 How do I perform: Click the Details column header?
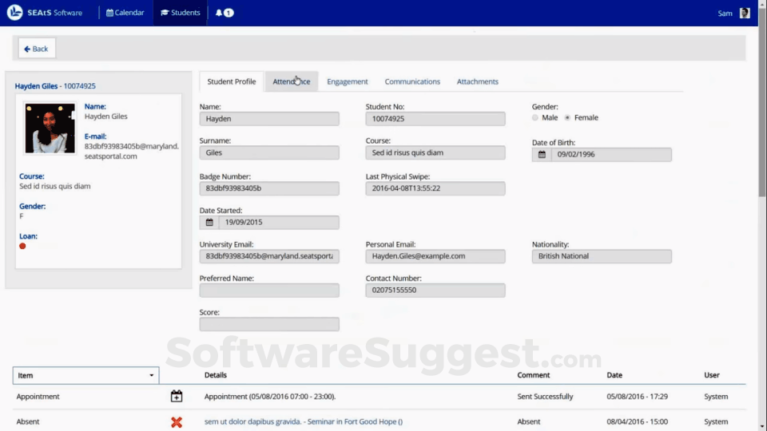pos(216,375)
